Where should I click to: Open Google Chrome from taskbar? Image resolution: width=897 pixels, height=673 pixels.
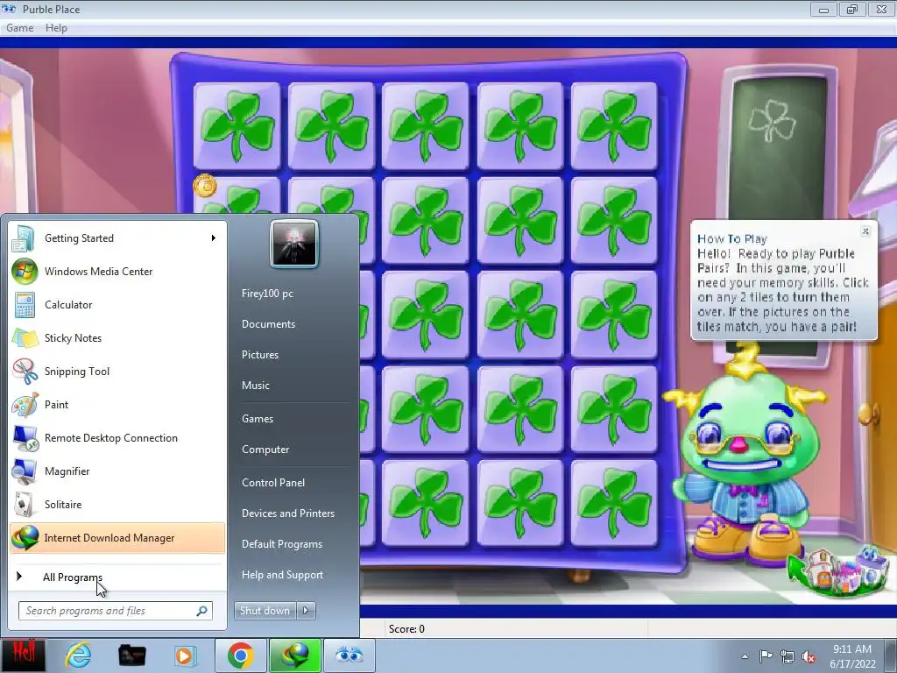pyautogui.click(x=240, y=655)
